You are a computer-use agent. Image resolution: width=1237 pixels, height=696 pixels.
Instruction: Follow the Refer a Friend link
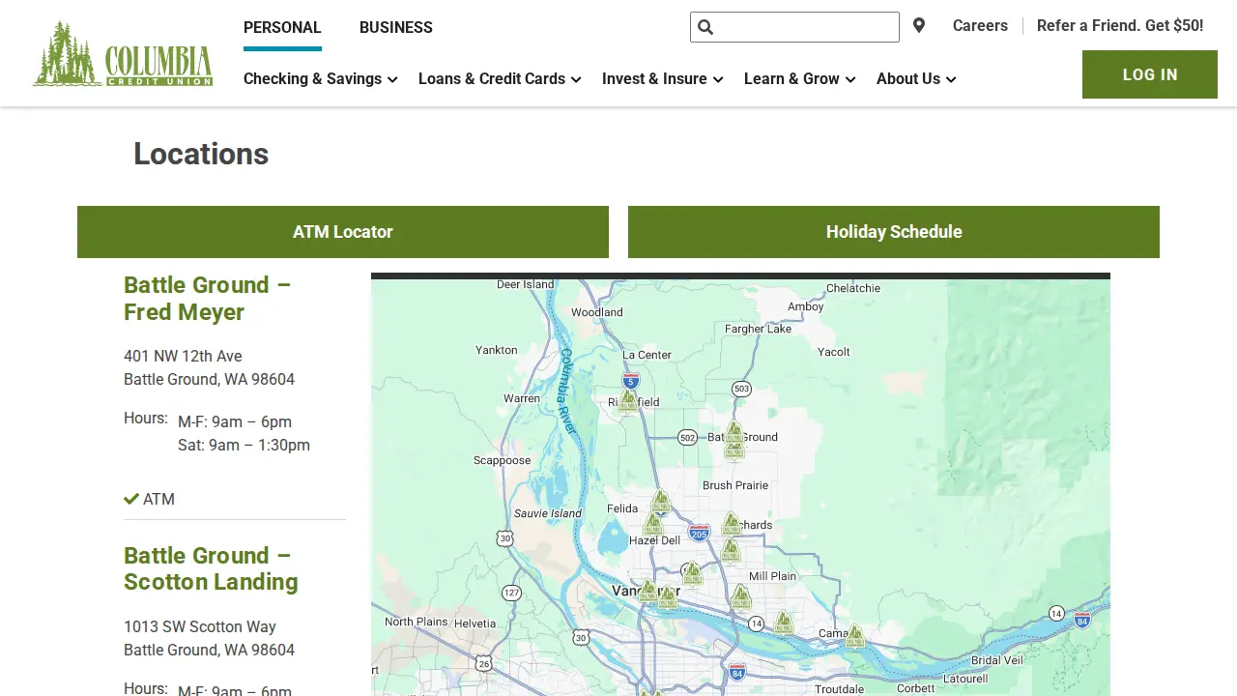click(1120, 26)
